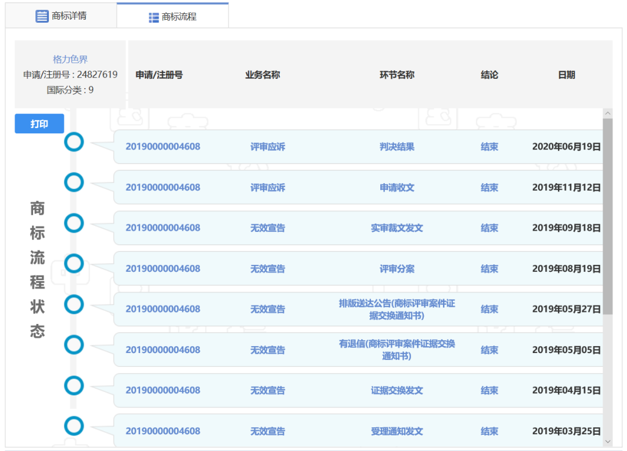
Task: Click 结束 conclusion in the 证据交换发文 row
Action: pyautogui.click(x=489, y=391)
